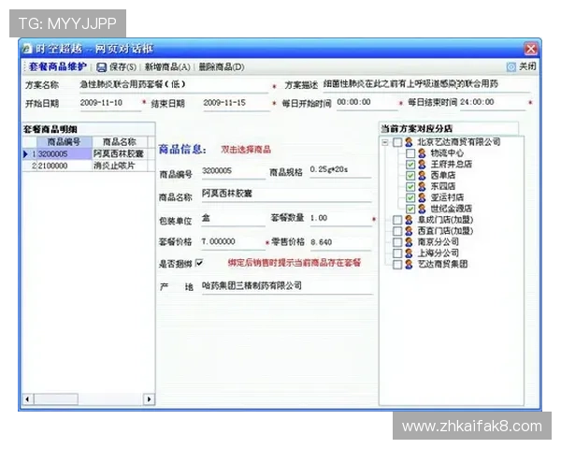Uncheck the 王府井总店 checkbox
Image resolution: width=561 pixels, height=449 pixels.
[x=410, y=165]
